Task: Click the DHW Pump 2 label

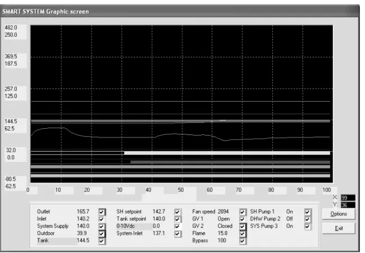Action: (265, 219)
